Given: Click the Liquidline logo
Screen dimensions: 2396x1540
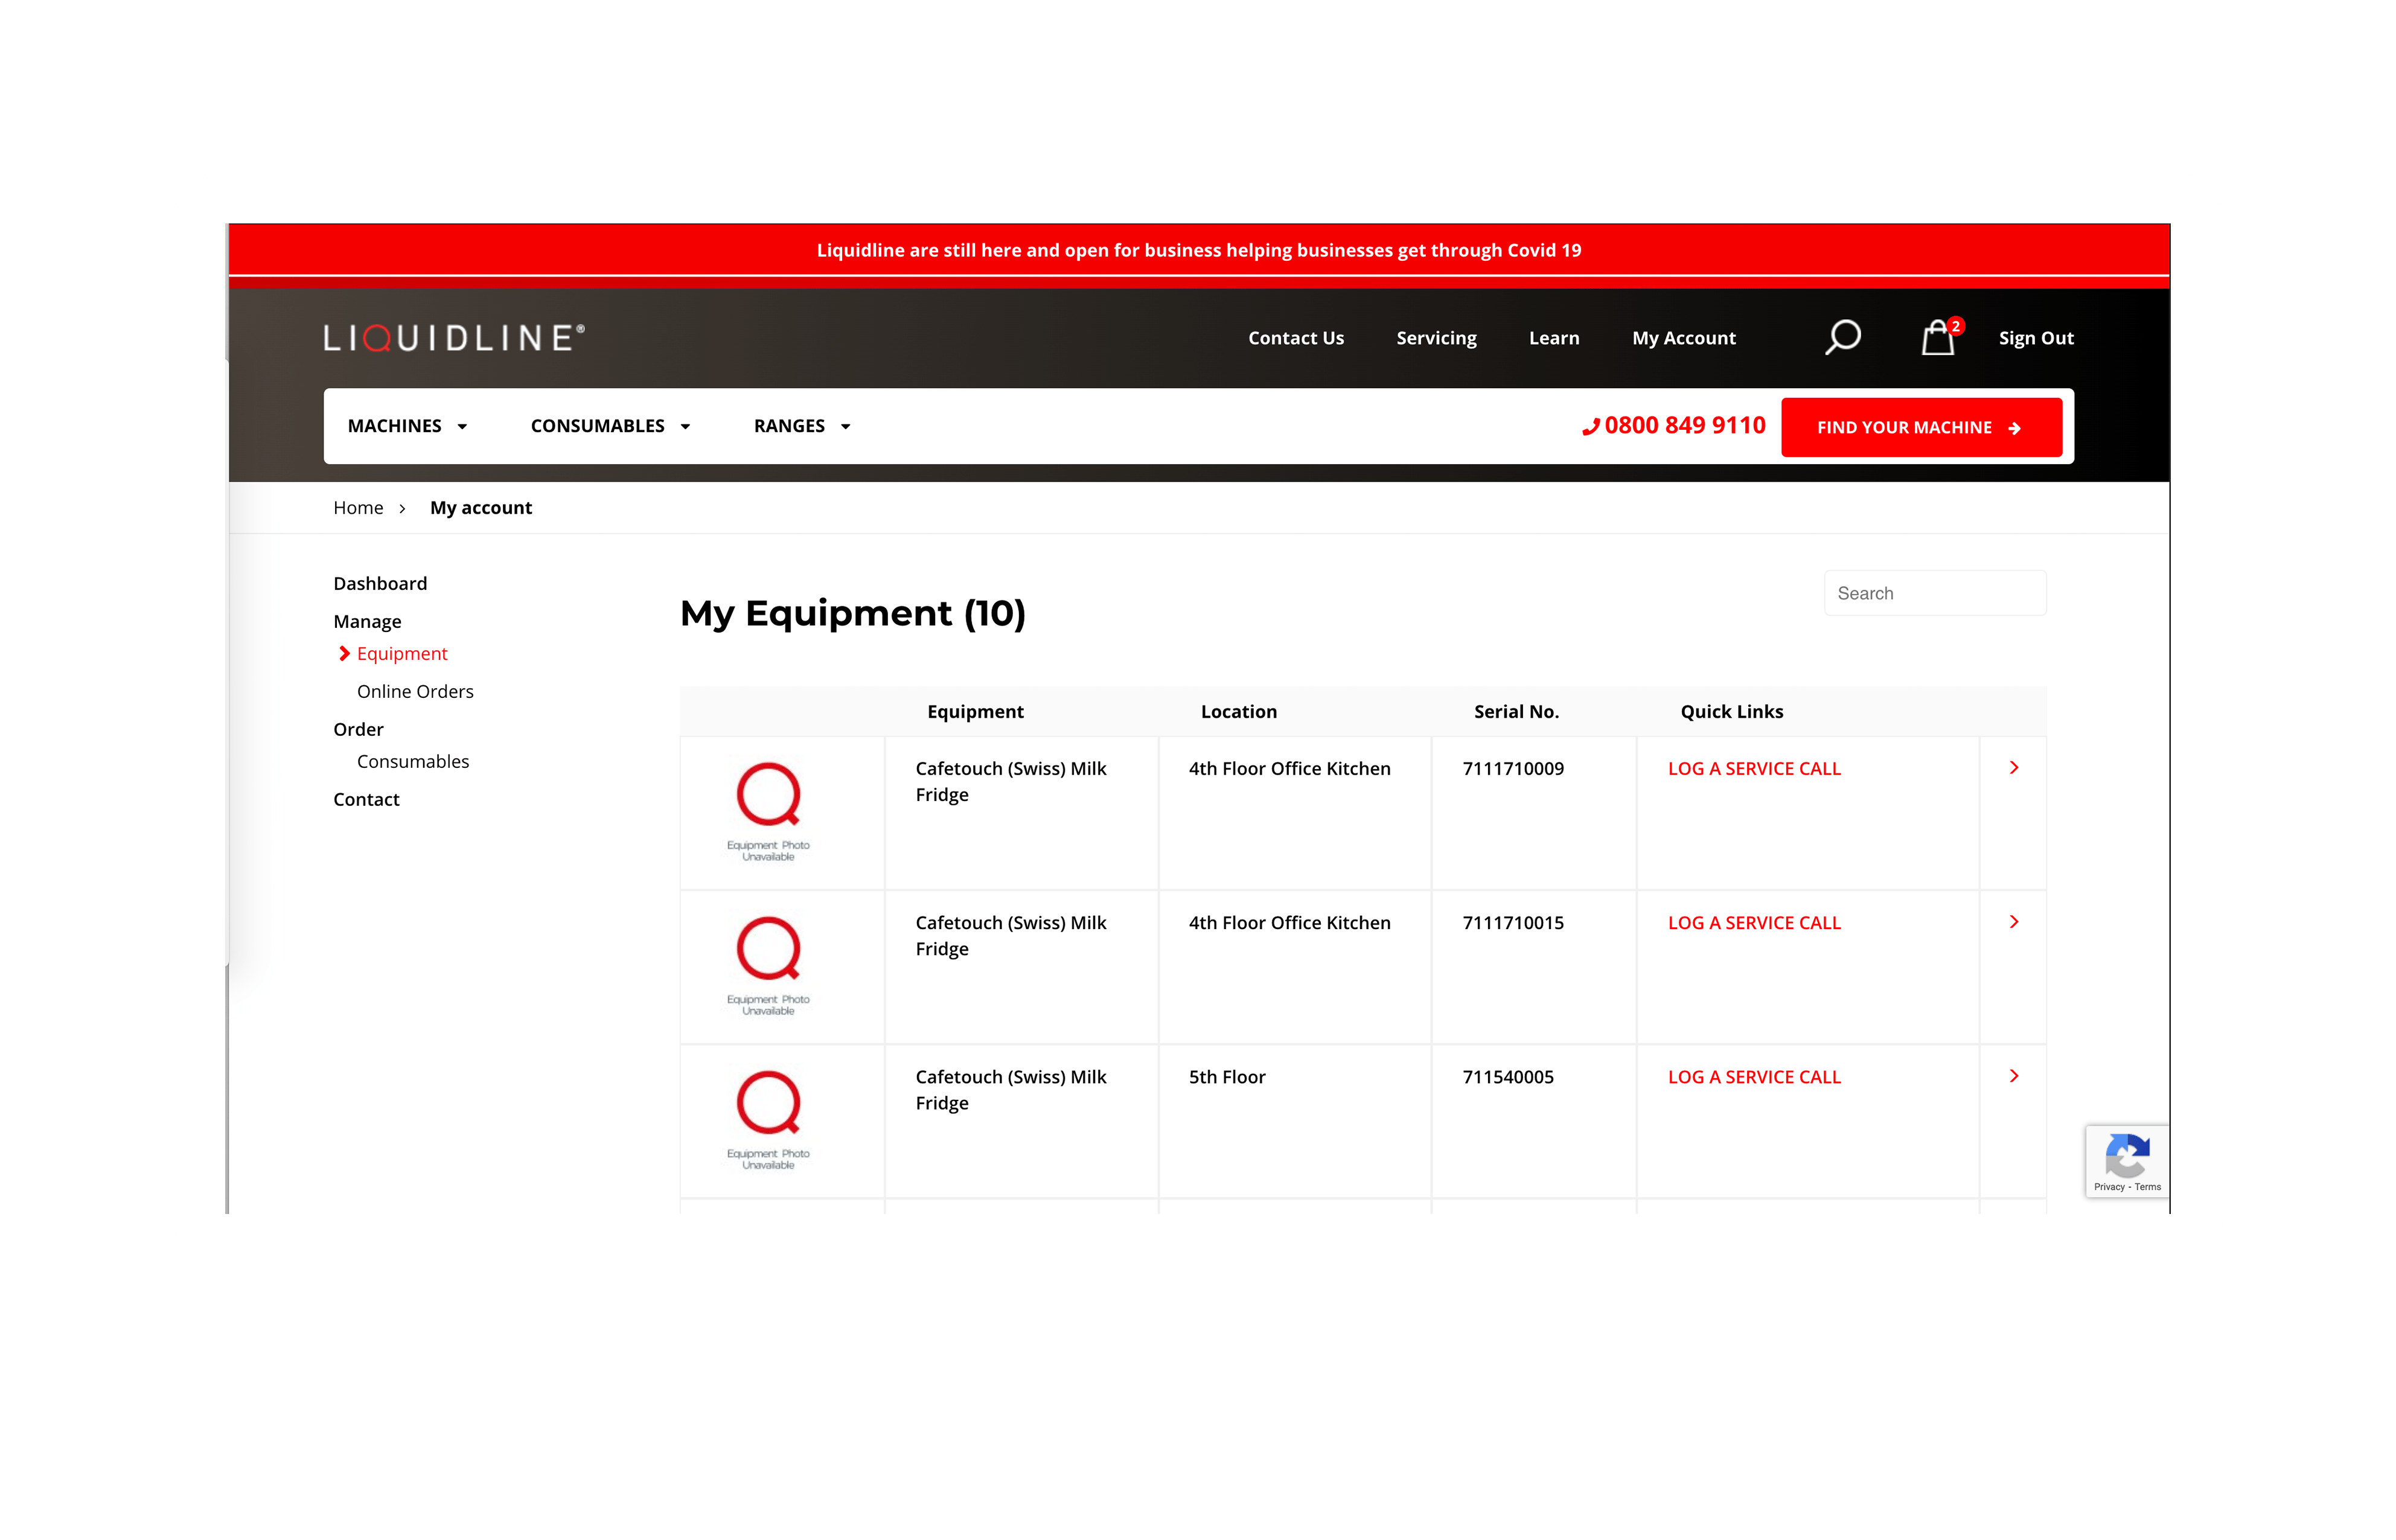Looking at the screenshot, I should (x=454, y=337).
